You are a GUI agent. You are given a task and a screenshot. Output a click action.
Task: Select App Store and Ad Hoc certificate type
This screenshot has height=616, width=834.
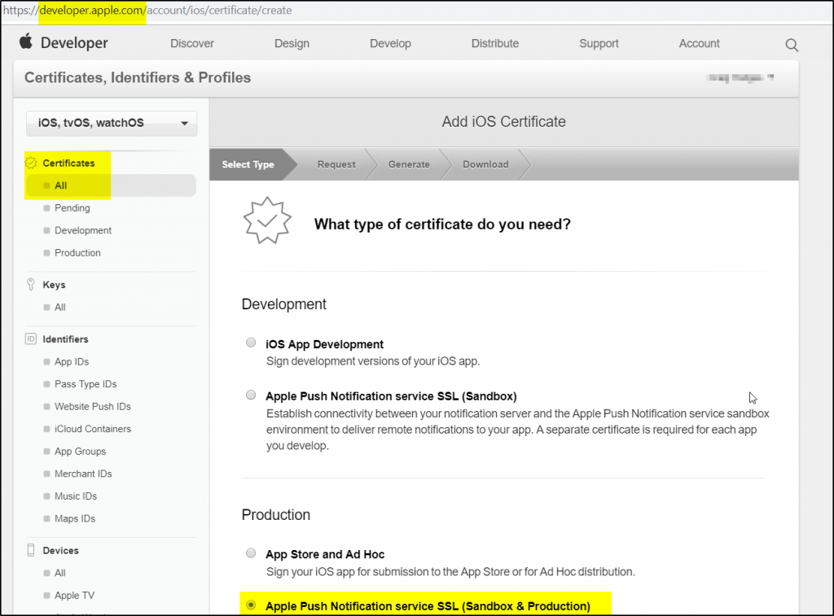coord(250,553)
